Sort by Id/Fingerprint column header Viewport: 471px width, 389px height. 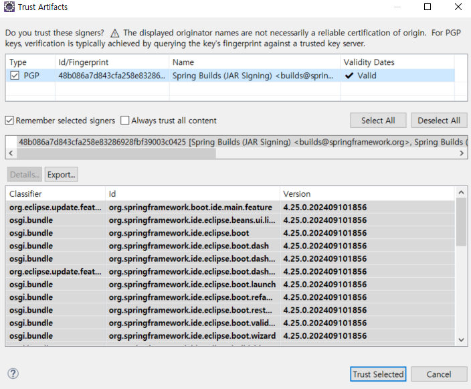click(x=112, y=62)
